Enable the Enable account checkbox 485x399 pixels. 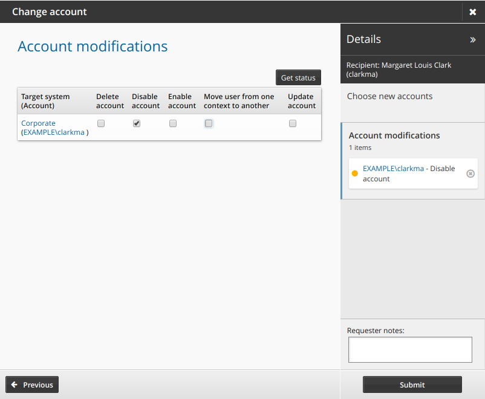[x=172, y=123]
